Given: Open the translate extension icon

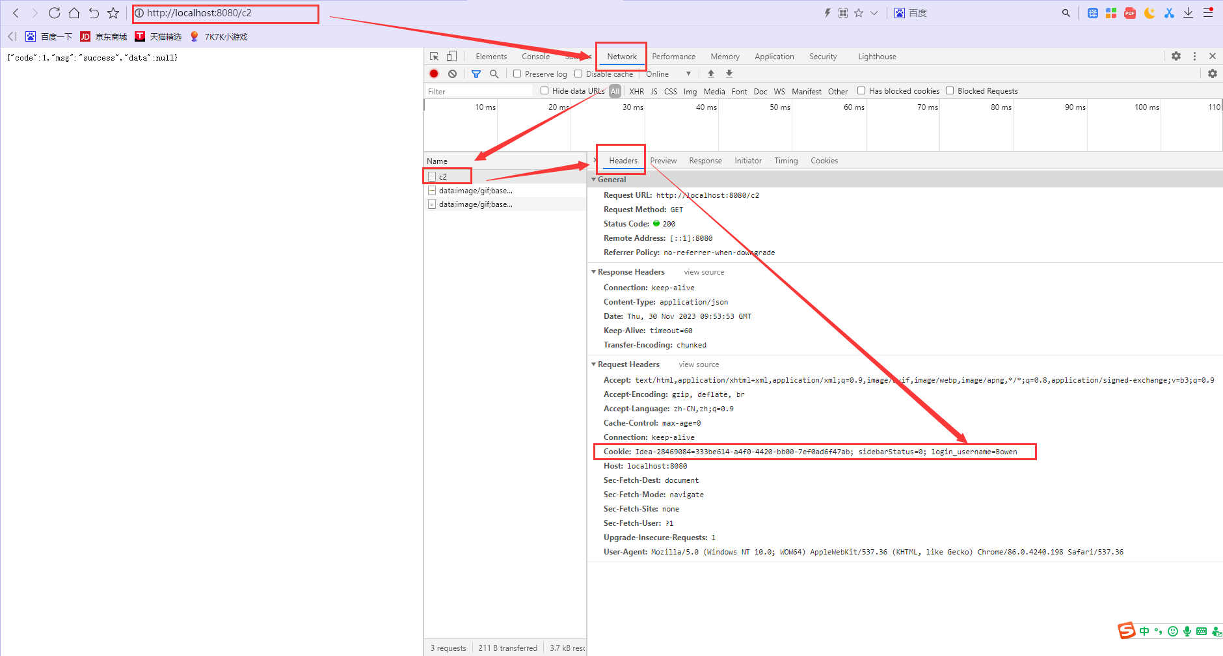Looking at the screenshot, I should [1093, 13].
